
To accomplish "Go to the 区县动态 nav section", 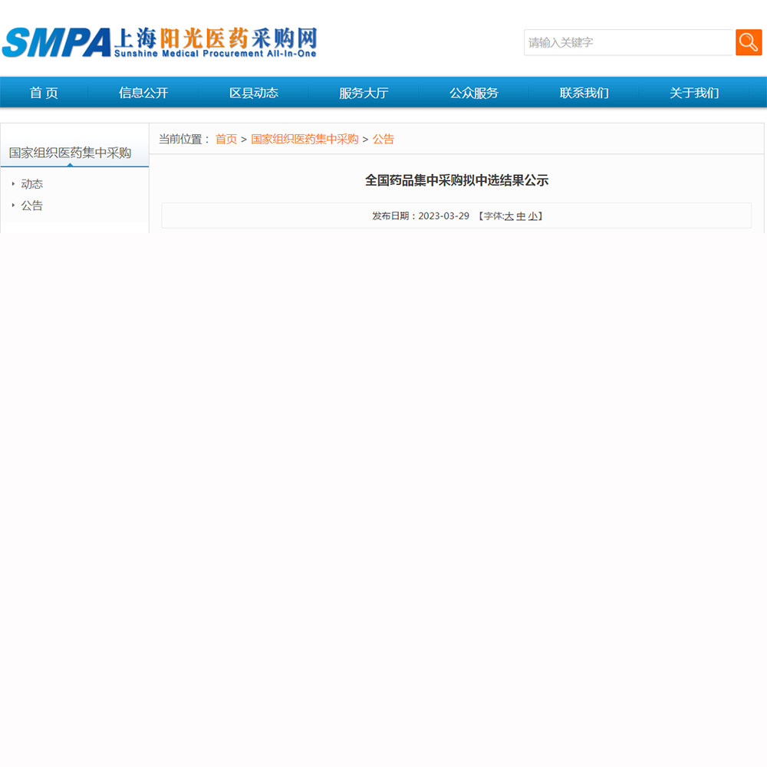I will click(254, 93).
